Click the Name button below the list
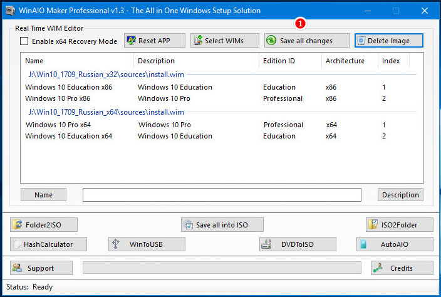This screenshot has width=441, height=297. [44, 195]
